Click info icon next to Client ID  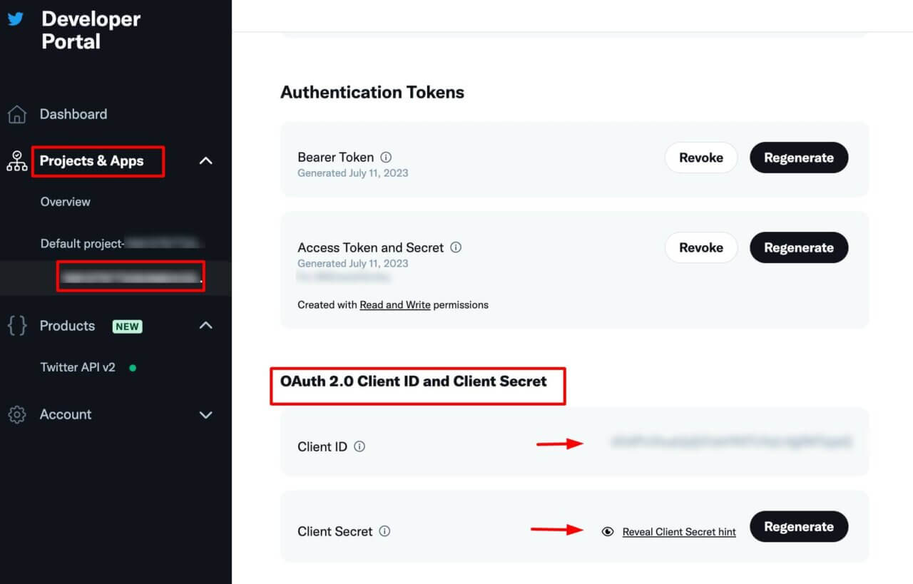[x=359, y=447]
